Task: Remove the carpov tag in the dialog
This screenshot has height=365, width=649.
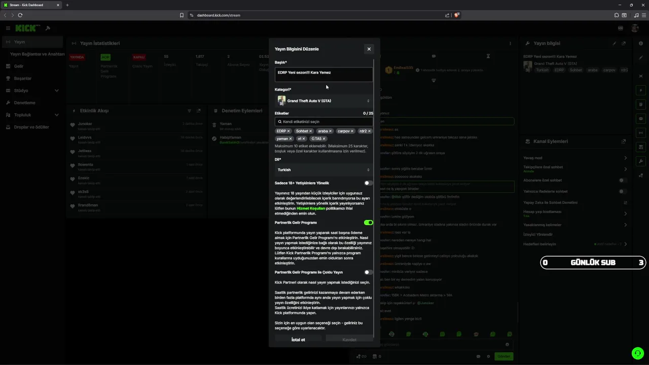Action: tap(352, 131)
